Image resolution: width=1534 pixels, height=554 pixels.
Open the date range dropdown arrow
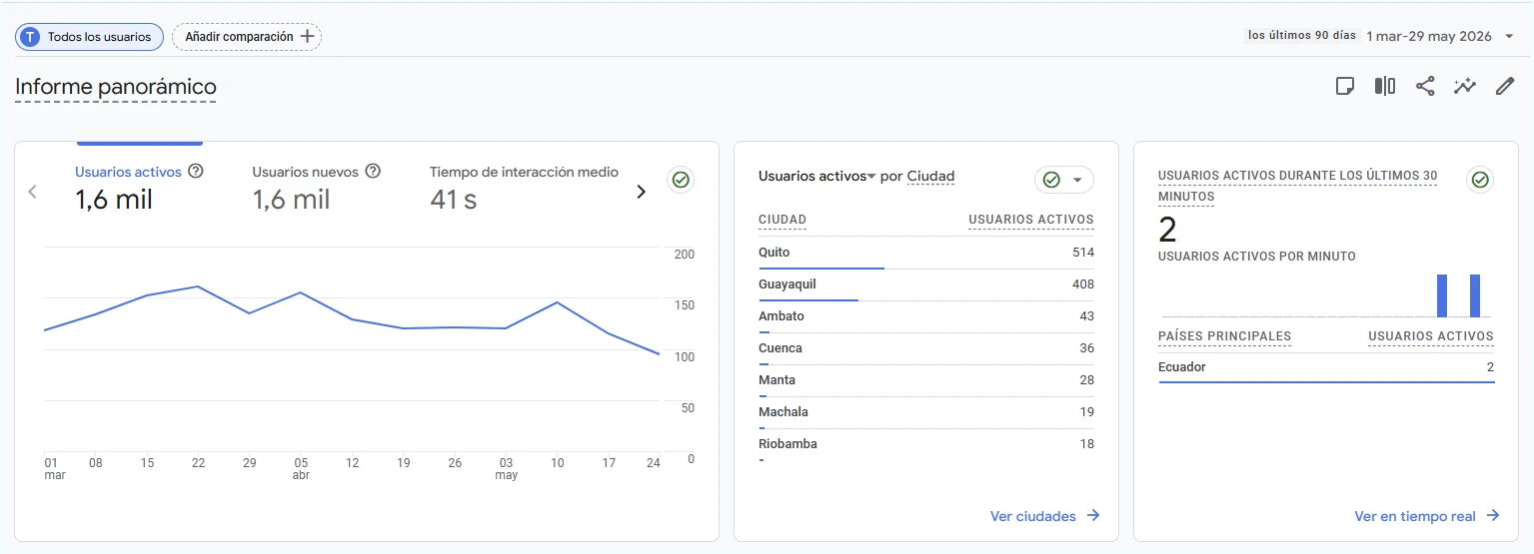click(x=1509, y=37)
